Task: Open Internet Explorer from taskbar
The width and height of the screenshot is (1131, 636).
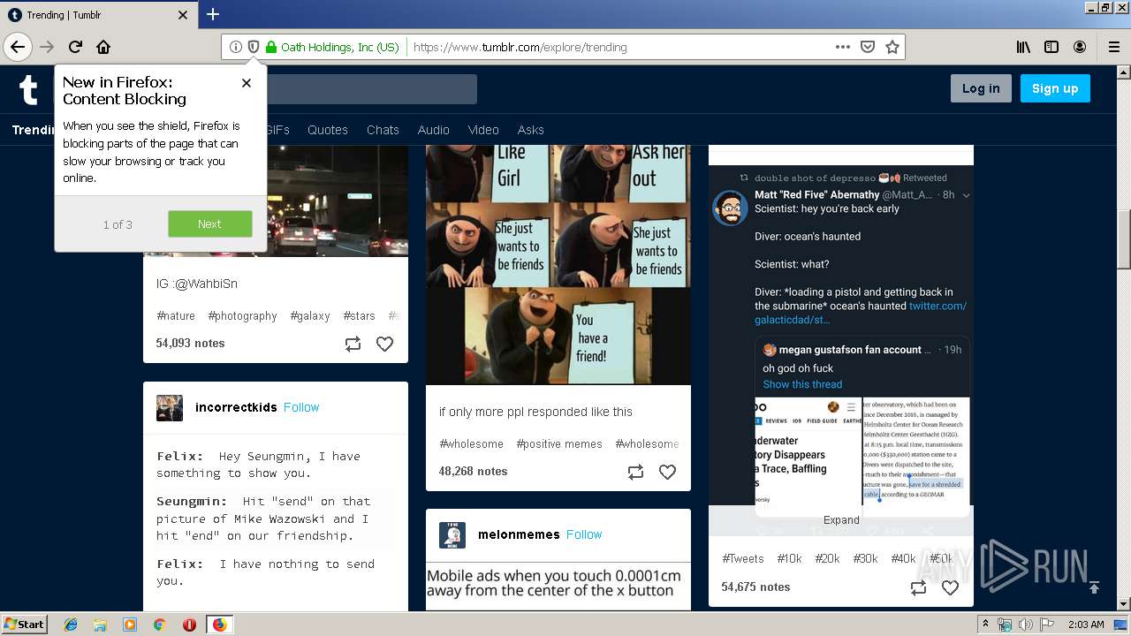Action: tap(71, 625)
